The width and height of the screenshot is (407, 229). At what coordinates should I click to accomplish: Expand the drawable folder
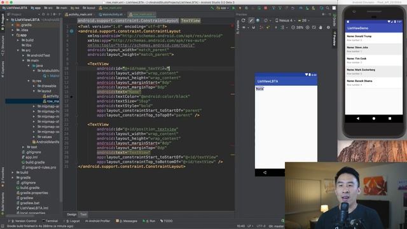coord(34,86)
